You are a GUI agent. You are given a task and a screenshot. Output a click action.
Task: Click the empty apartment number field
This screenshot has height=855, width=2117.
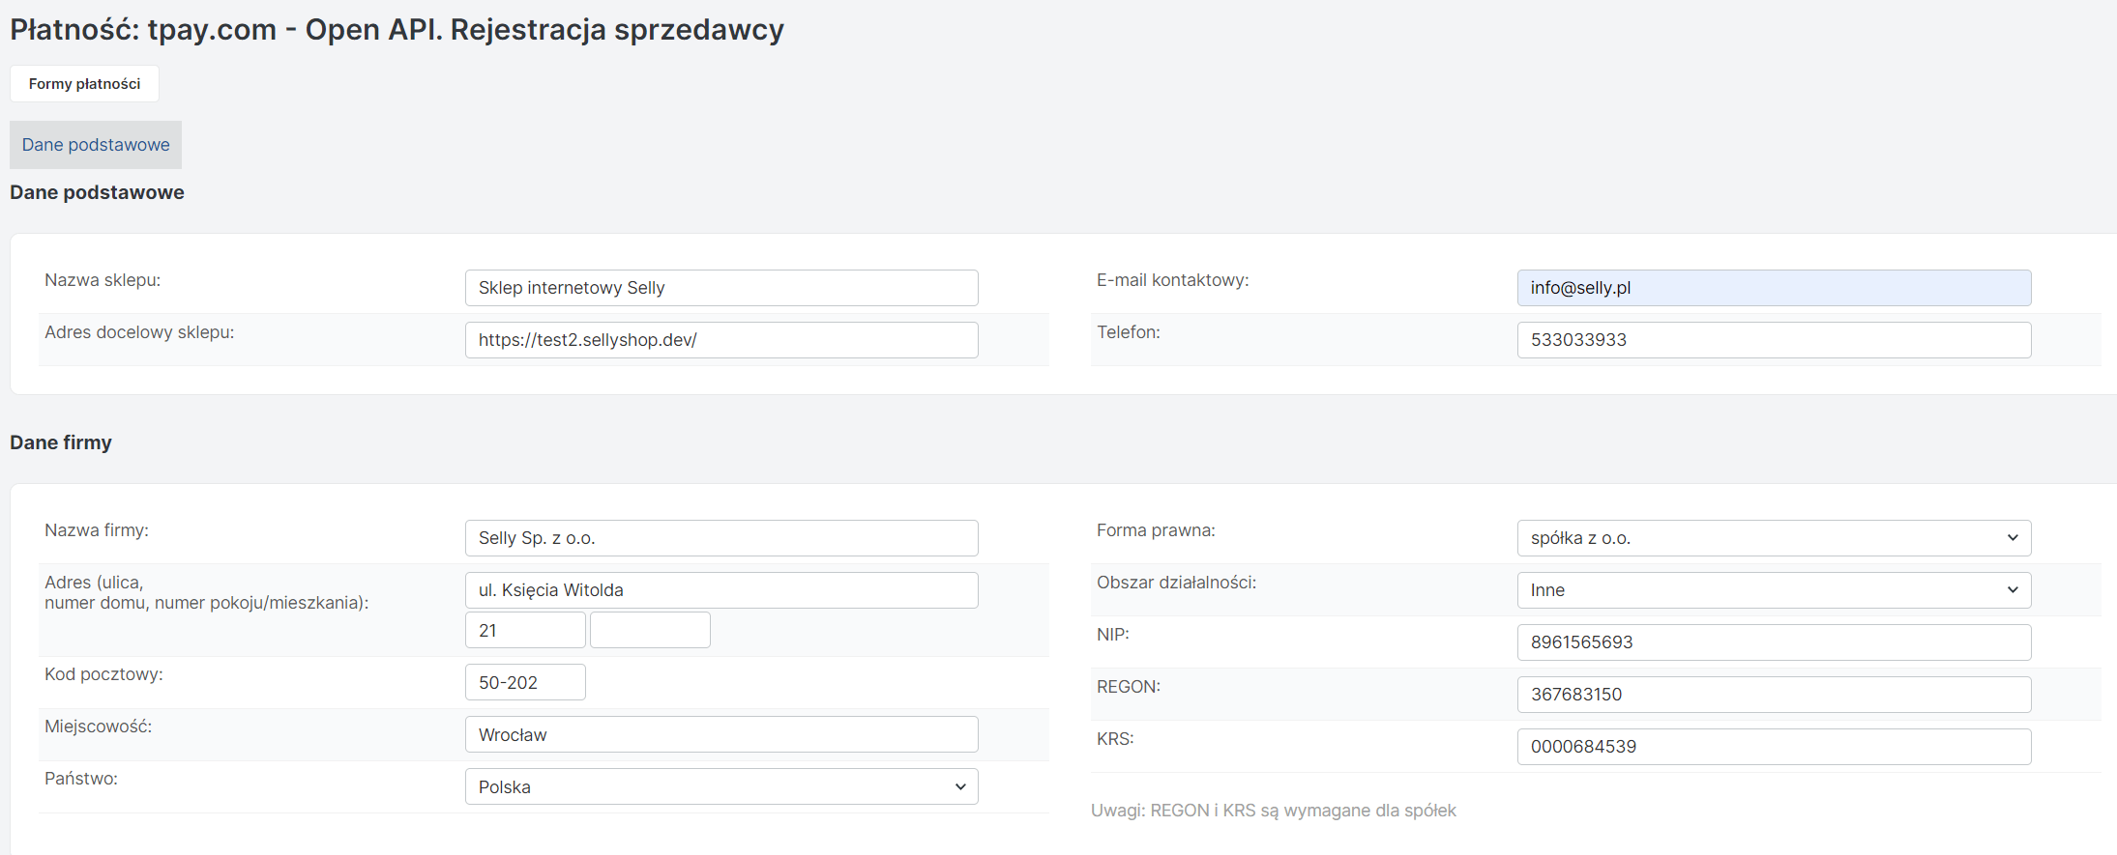pos(650,631)
